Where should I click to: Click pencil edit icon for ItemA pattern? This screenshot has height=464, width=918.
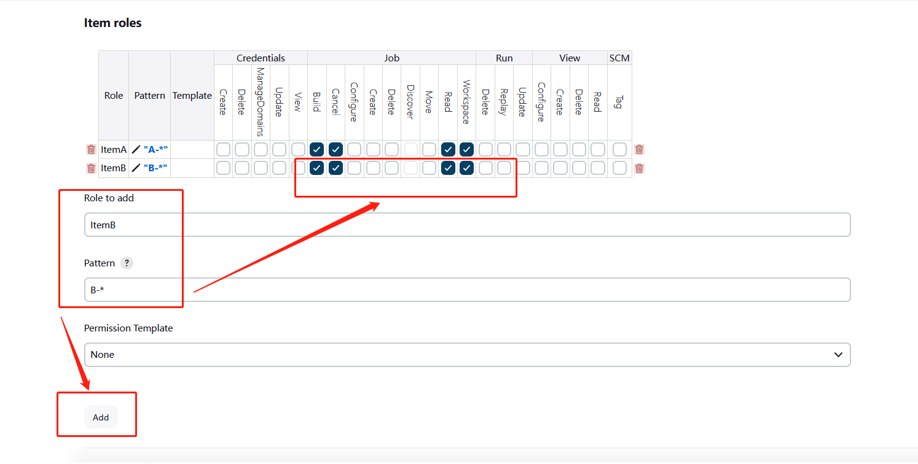pyautogui.click(x=136, y=149)
